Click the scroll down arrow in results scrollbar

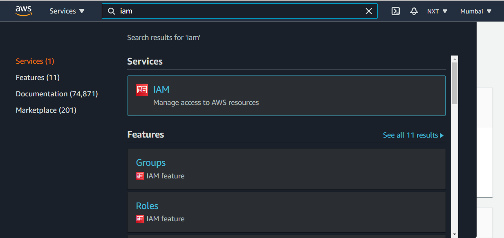pyautogui.click(x=455, y=234)
